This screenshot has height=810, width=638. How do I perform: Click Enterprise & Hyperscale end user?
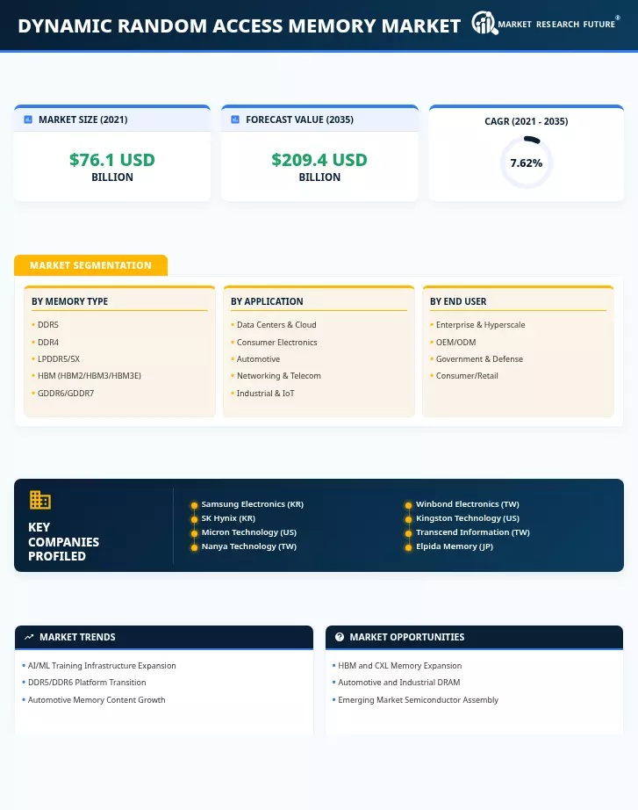click(x=480, y=324)
